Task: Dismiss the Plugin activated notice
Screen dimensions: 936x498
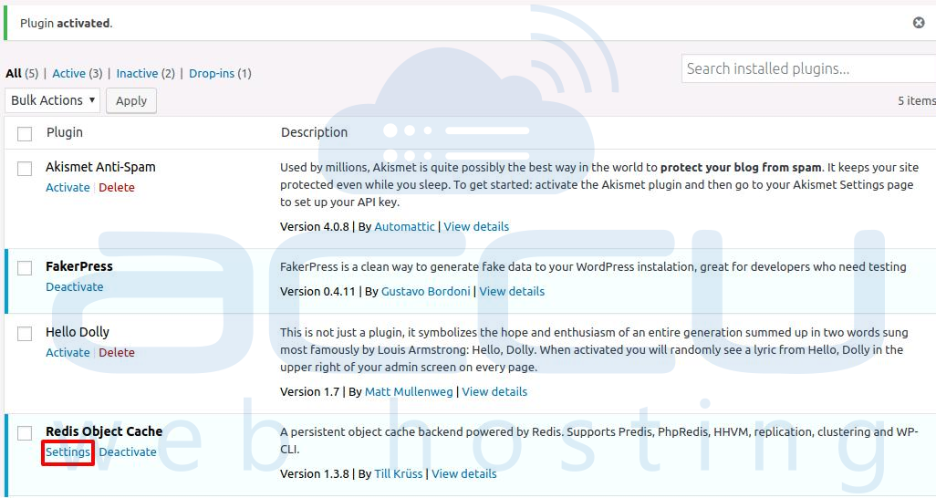Action: point(919,23)
